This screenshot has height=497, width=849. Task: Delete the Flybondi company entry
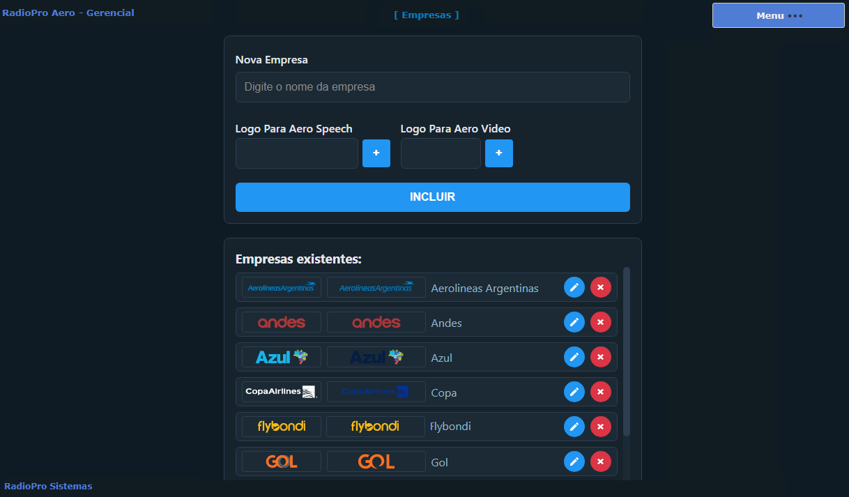(x=600, y=427)
